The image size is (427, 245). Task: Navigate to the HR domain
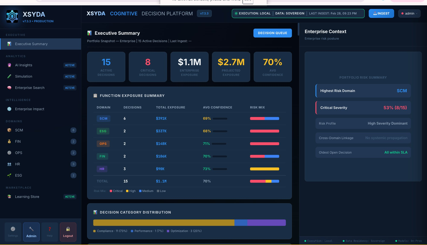coord(17,164)
